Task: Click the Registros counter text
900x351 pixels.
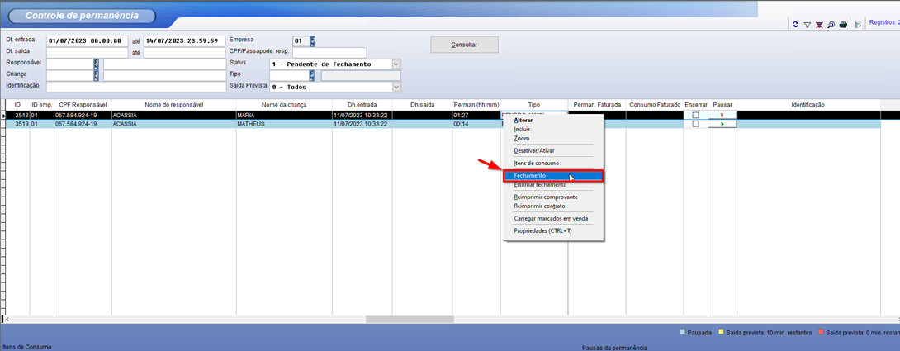Action: [884, 21]
